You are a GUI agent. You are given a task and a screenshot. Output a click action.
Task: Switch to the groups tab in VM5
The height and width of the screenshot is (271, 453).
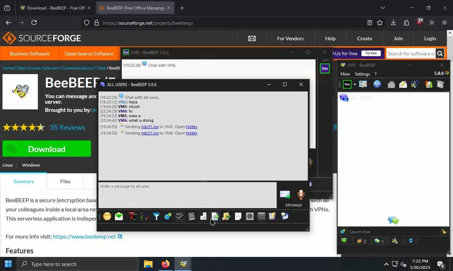[x=395, y=241]
